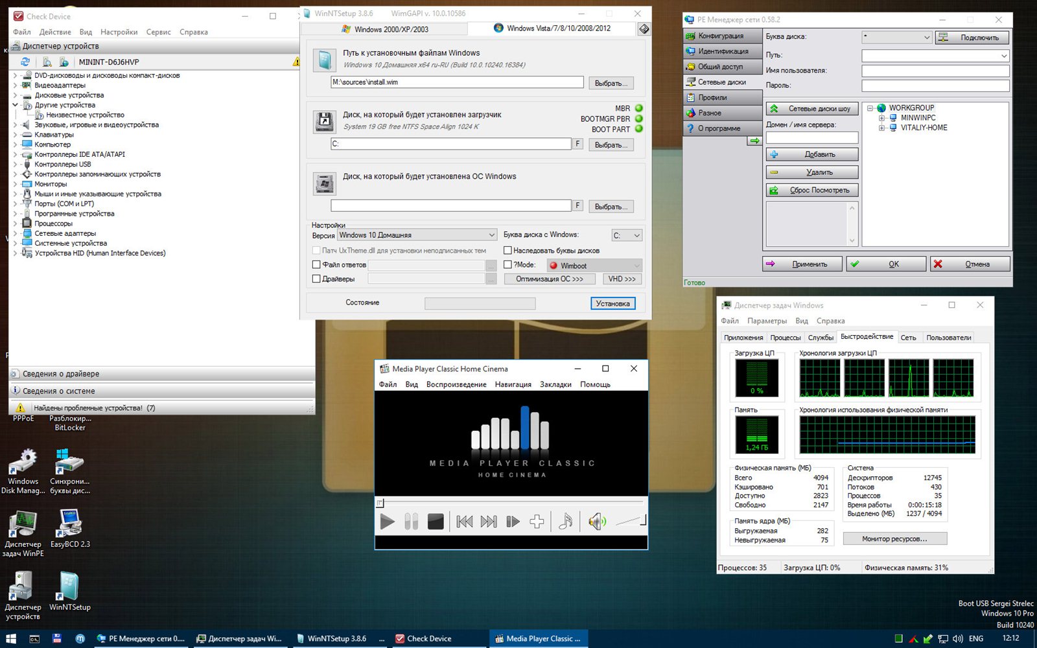1037x648 pixels.
Task: Enable the Драйверы checkbox
Action: tap(316, 279)
